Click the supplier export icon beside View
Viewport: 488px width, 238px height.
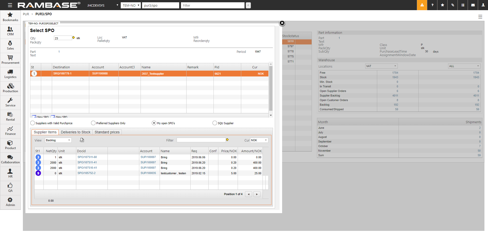(82, 140)
